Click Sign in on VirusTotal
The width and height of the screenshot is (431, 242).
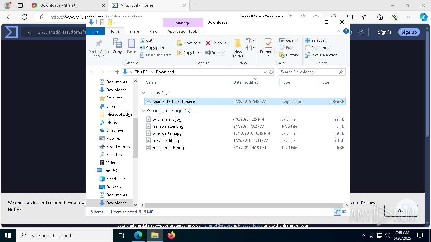(x=385, y=32)
